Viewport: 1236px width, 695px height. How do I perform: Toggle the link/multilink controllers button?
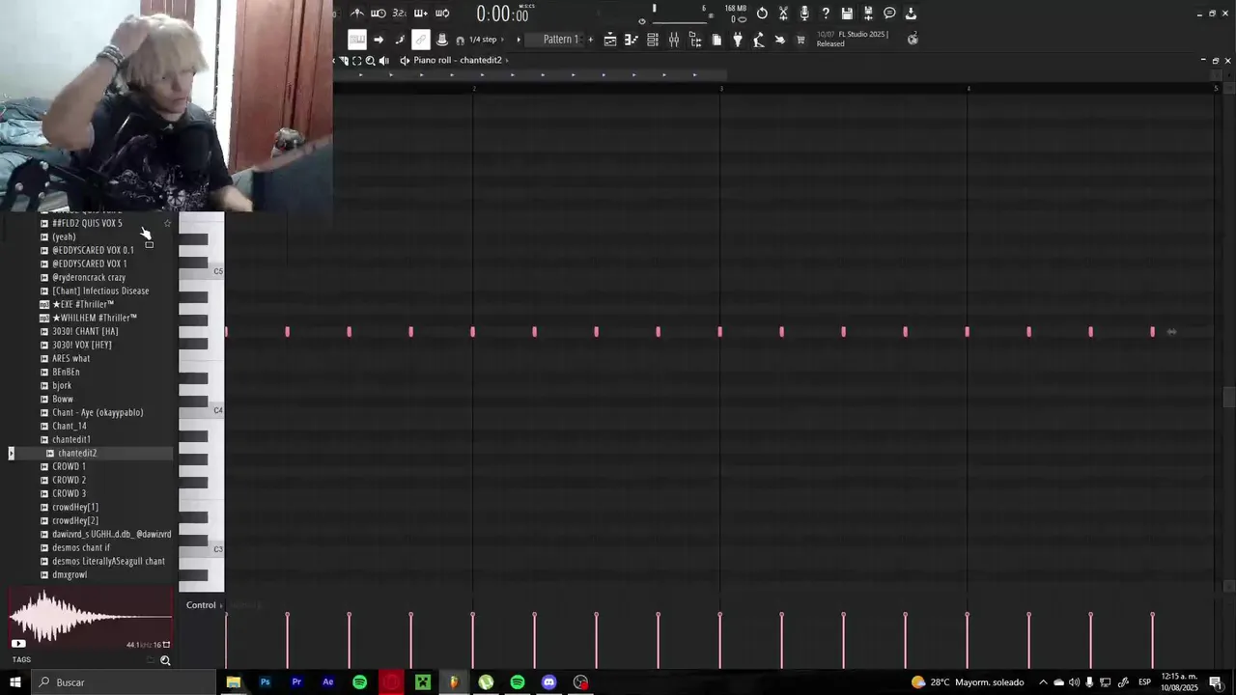(x=421, y=40)
